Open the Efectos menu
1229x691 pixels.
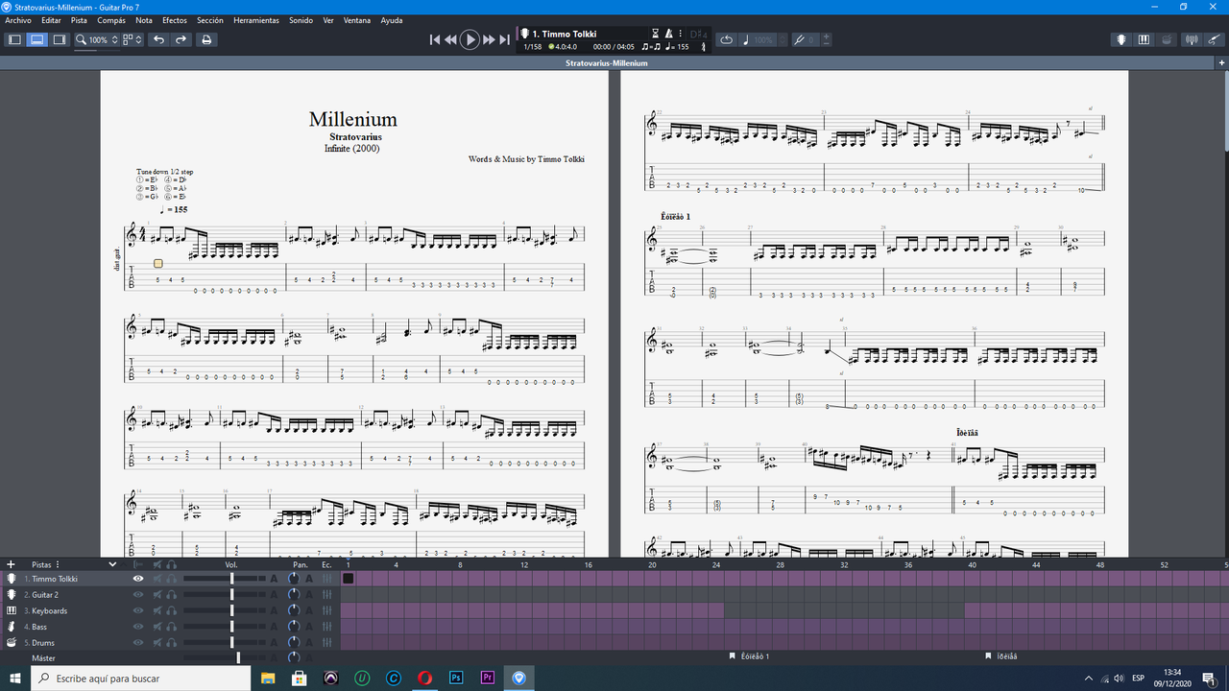(175, 20)
